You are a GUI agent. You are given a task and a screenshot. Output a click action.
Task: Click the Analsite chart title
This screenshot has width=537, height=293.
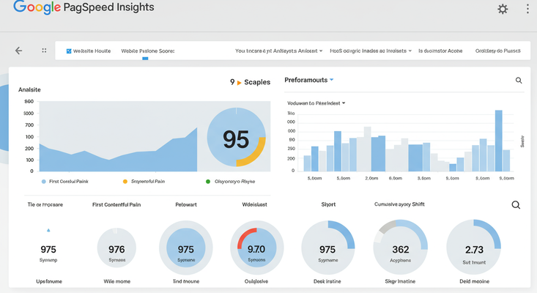coord(29,89)
